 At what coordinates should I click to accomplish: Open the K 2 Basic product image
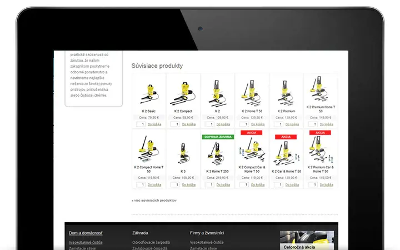point(149,94)
